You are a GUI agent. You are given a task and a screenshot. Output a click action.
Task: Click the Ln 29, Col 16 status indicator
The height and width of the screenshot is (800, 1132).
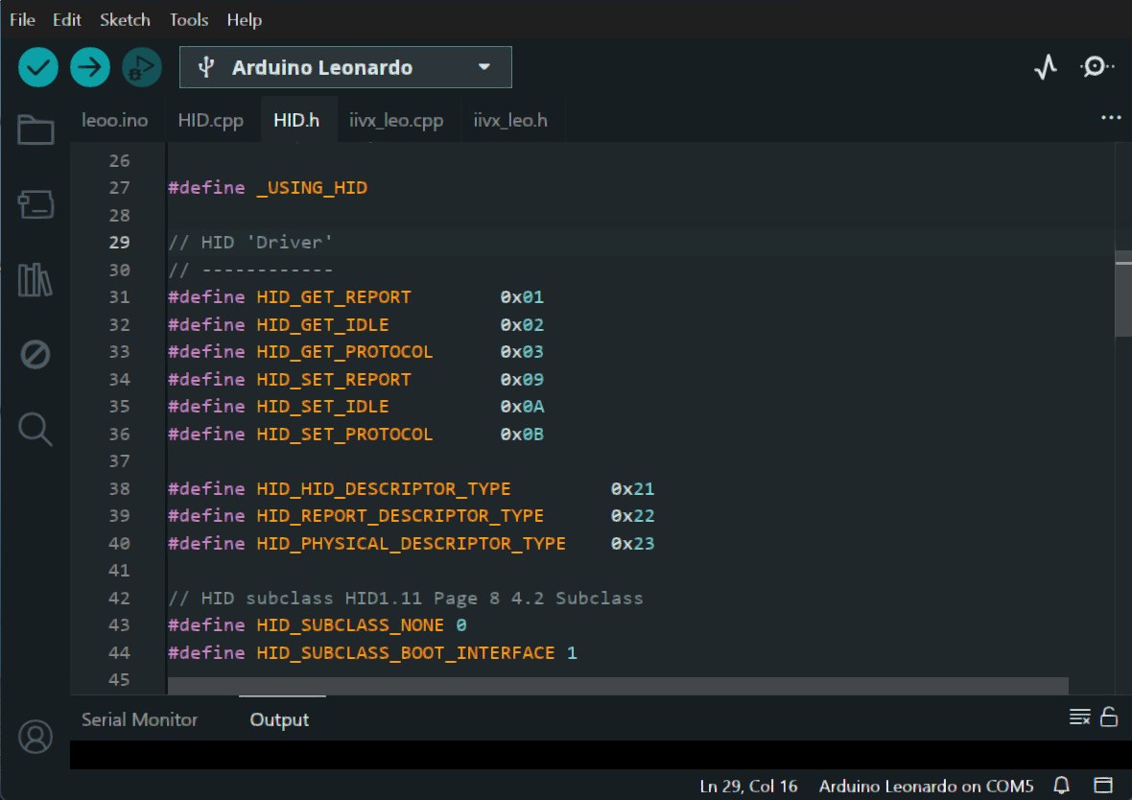click(748, 786)
